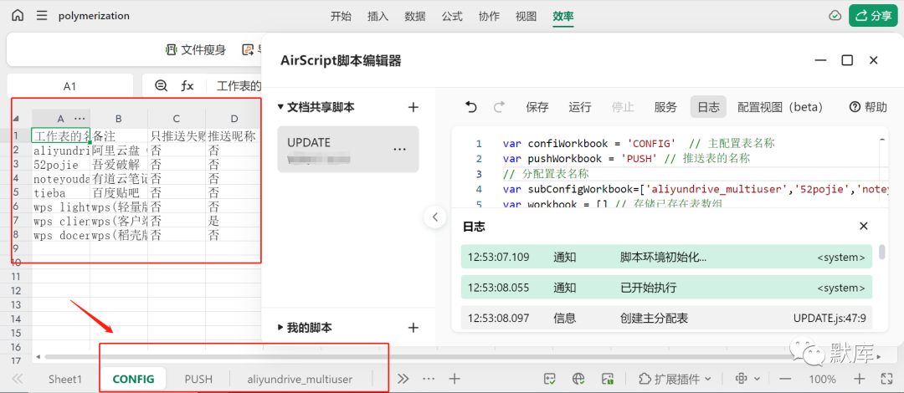Switch to CONFIG sheet tab

pos(133,379)
